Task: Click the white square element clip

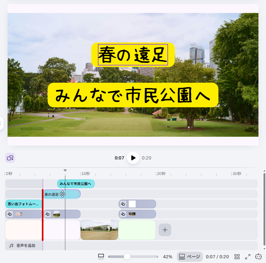Action: coord(137,204)
